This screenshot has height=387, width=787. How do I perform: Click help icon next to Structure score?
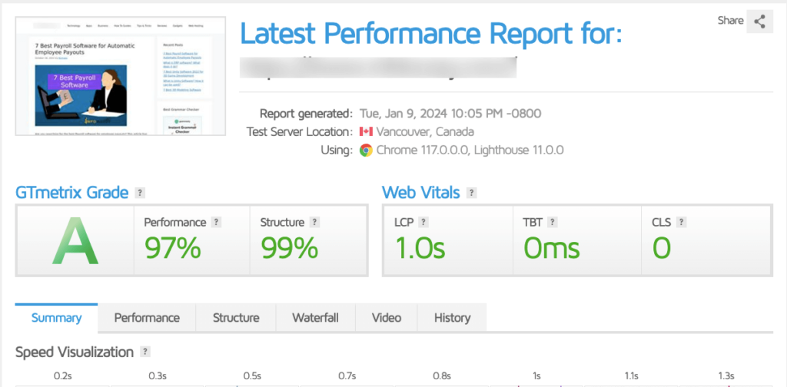coord(315,223)
